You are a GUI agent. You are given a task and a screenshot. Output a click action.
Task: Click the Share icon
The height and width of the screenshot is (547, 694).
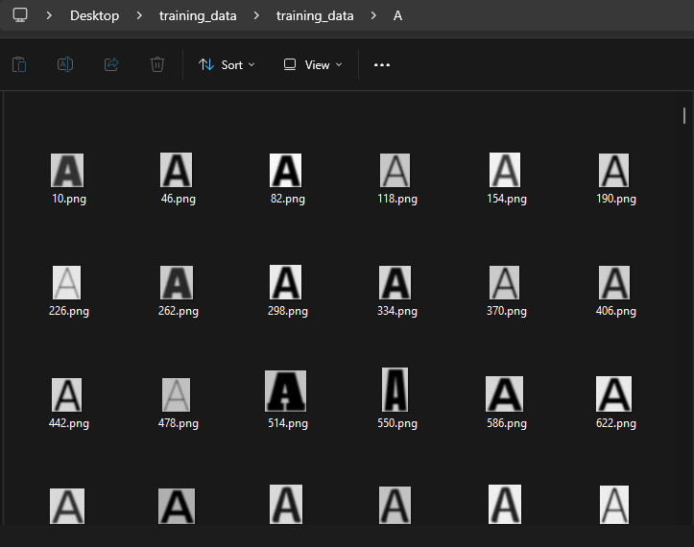111,64
